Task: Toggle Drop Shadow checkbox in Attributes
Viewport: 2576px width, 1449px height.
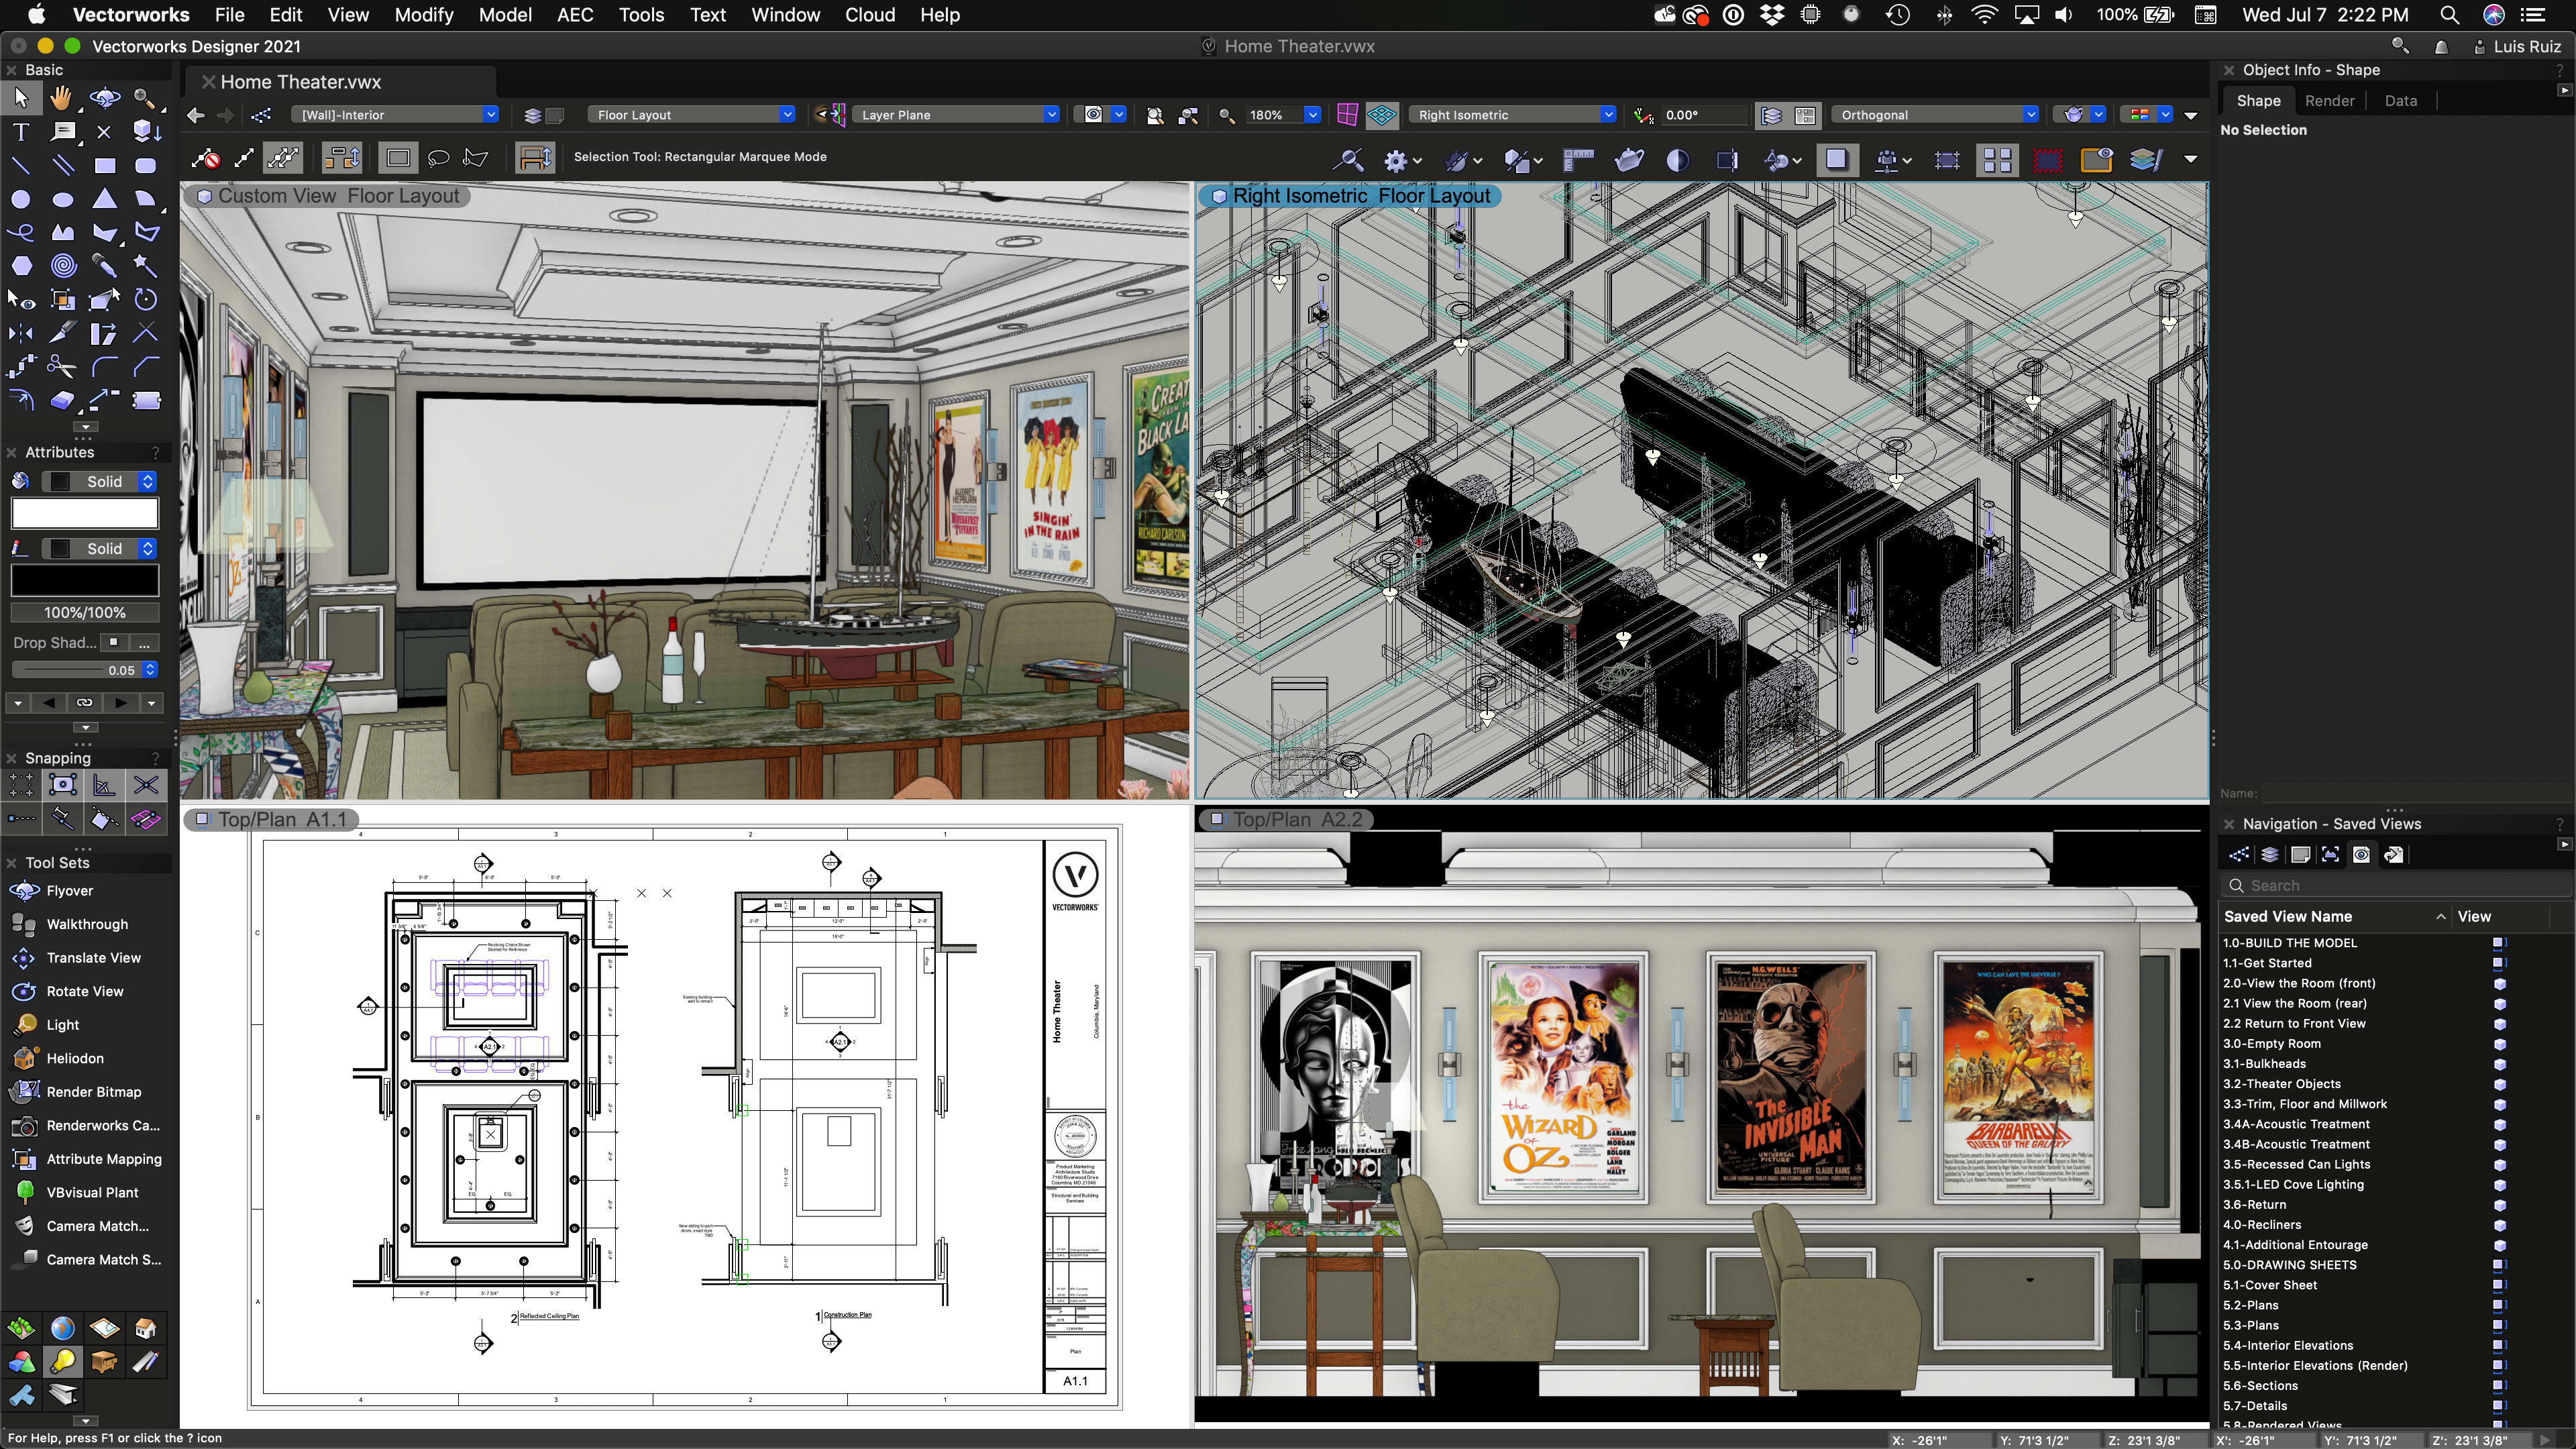Action: [113, 642]
